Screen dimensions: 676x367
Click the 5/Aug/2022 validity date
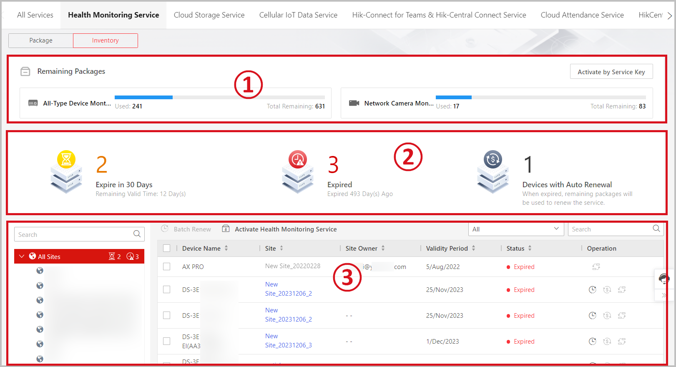pos(443,266)
